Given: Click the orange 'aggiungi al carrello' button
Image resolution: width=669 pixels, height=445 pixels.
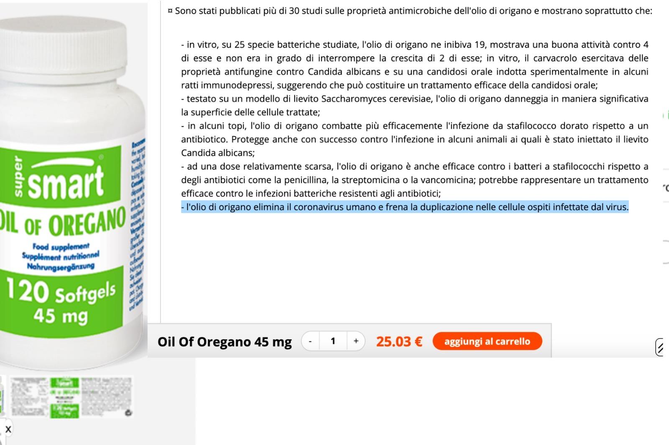Looking at the screenshot, I should click(x=487, y=341).
